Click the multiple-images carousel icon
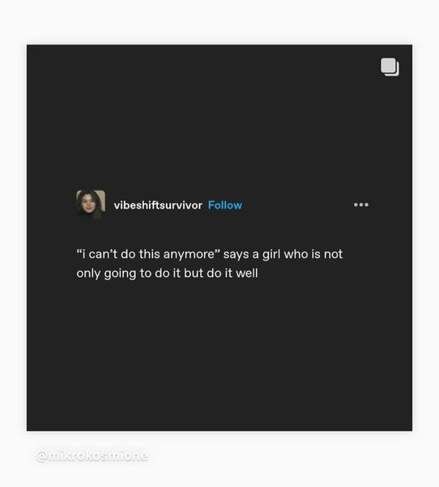 coord(390,67)
